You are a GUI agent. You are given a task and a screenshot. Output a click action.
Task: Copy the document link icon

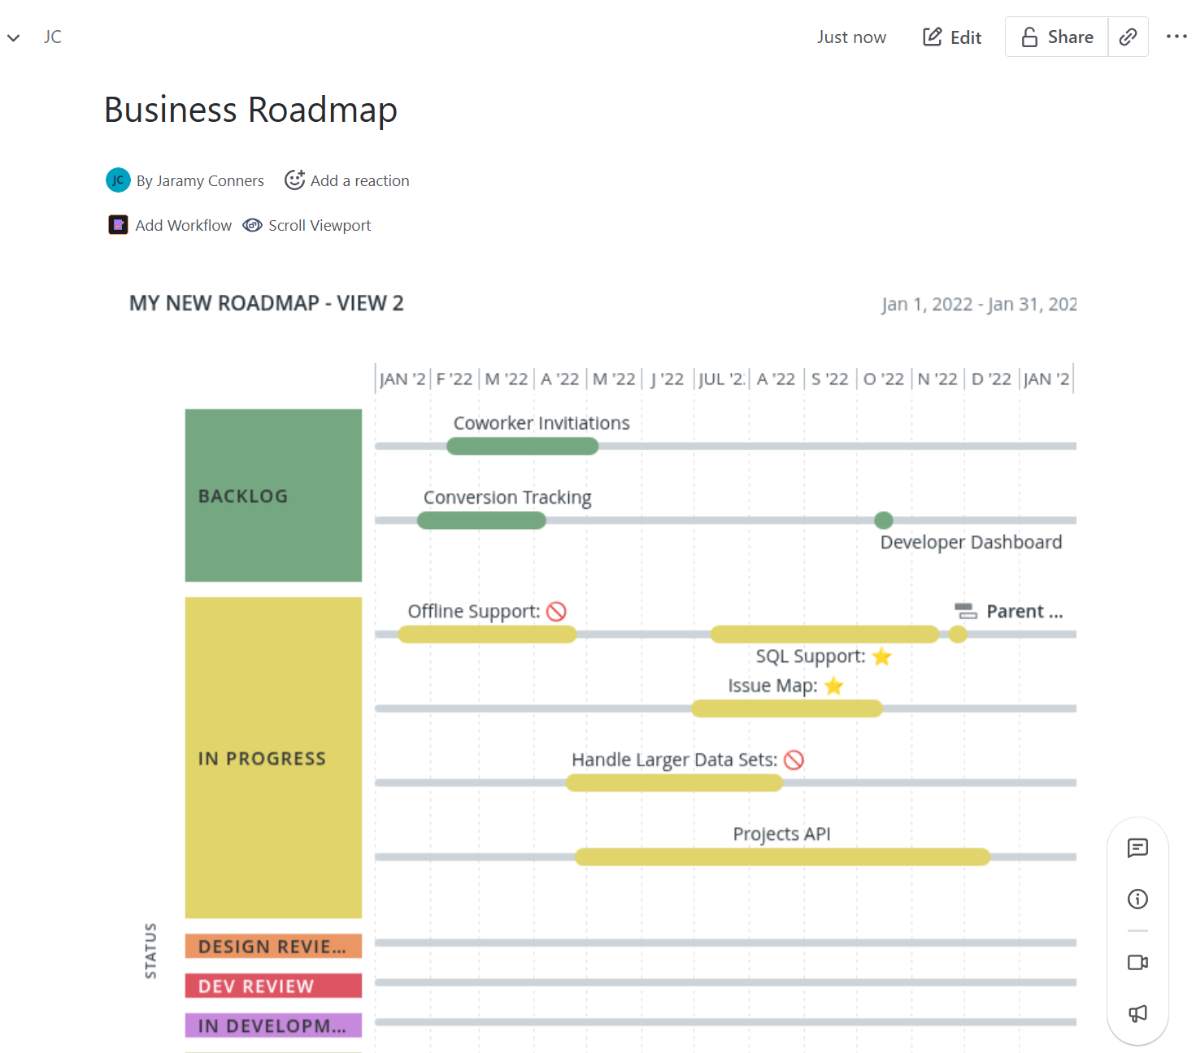pyautogui.click(x=1129, y=37)
